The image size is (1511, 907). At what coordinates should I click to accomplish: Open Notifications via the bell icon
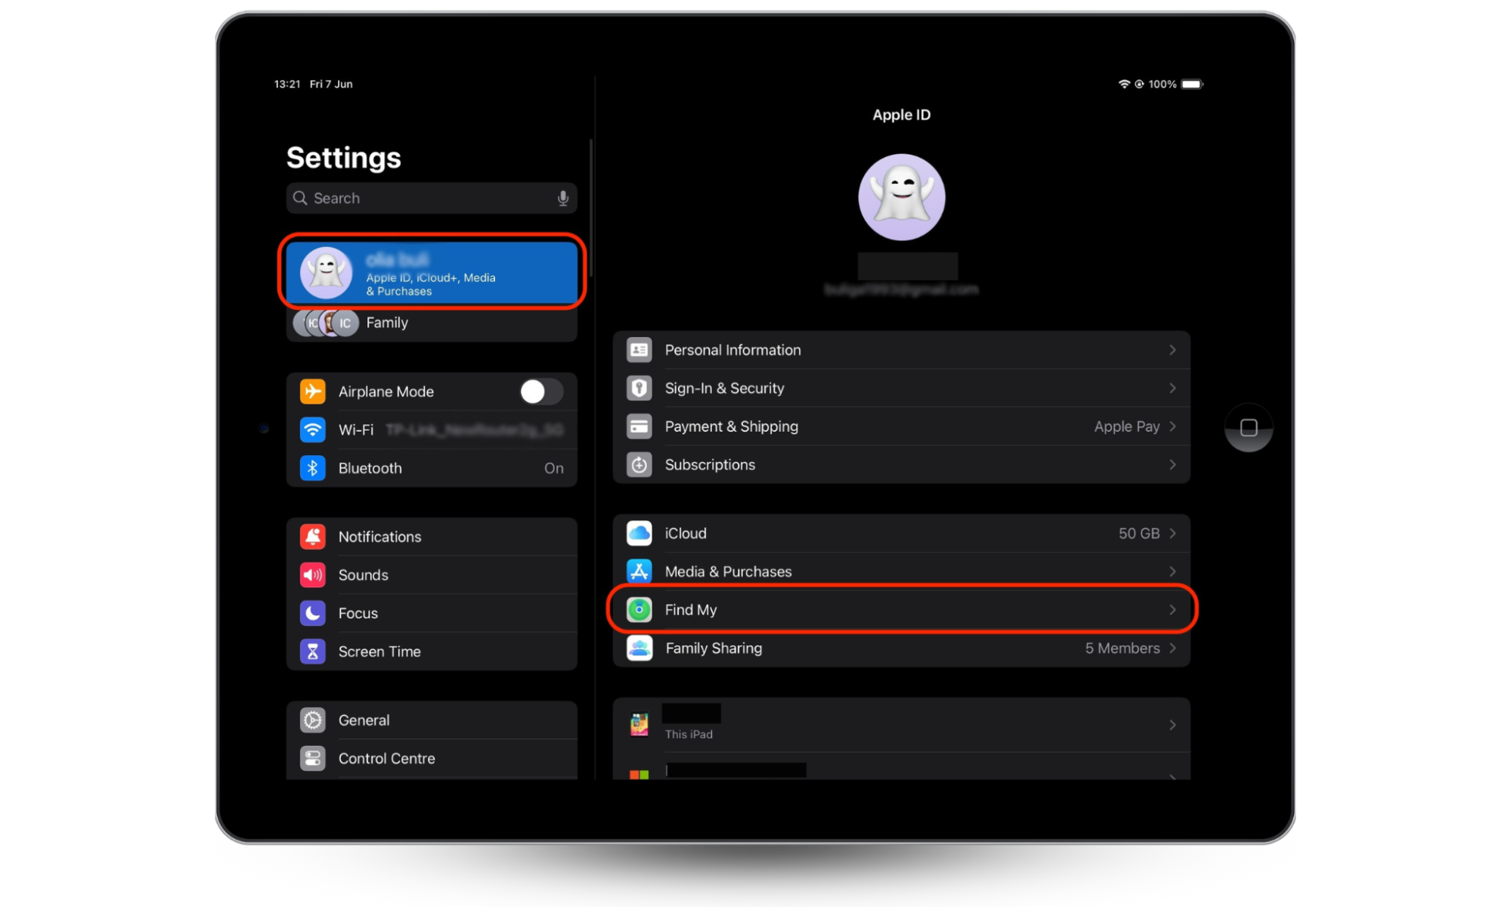click(312, 536)
